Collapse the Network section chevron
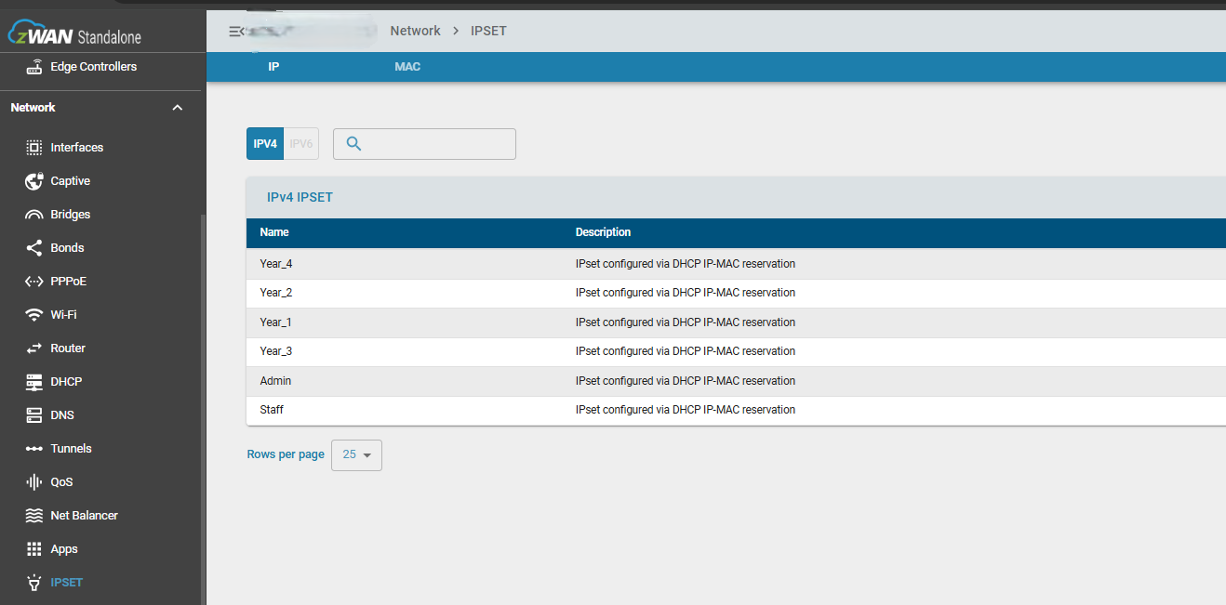 point(178,108)
